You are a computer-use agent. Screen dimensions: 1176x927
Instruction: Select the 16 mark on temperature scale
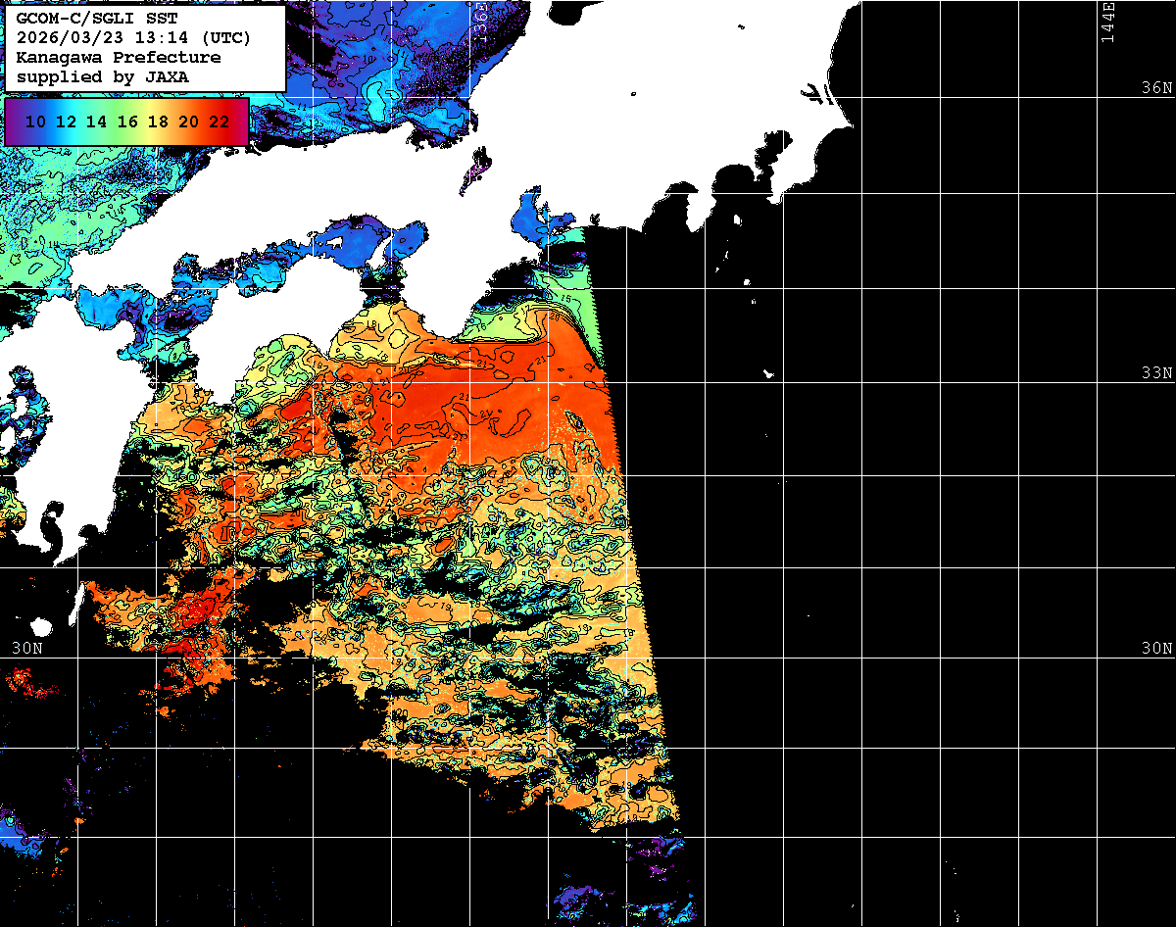pos(127,122)
